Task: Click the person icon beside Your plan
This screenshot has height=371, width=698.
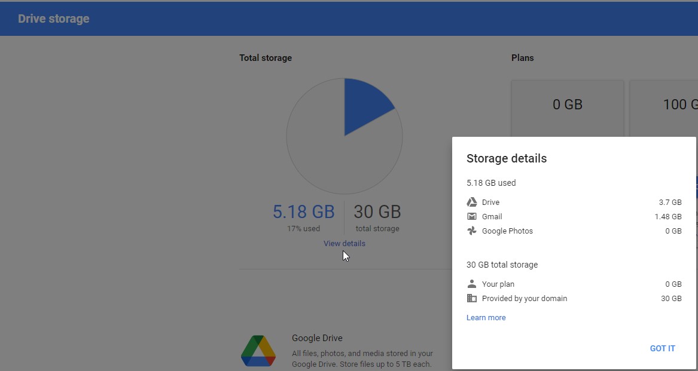Action: 472,284
